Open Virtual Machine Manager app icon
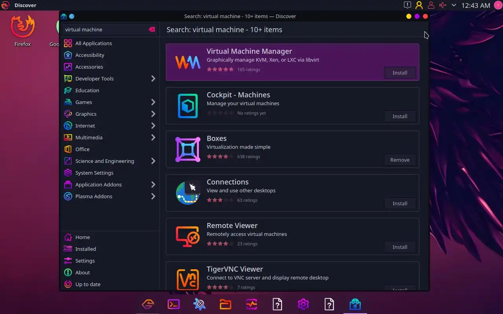Viewport: 503px width, 314px height. (187, 62)
